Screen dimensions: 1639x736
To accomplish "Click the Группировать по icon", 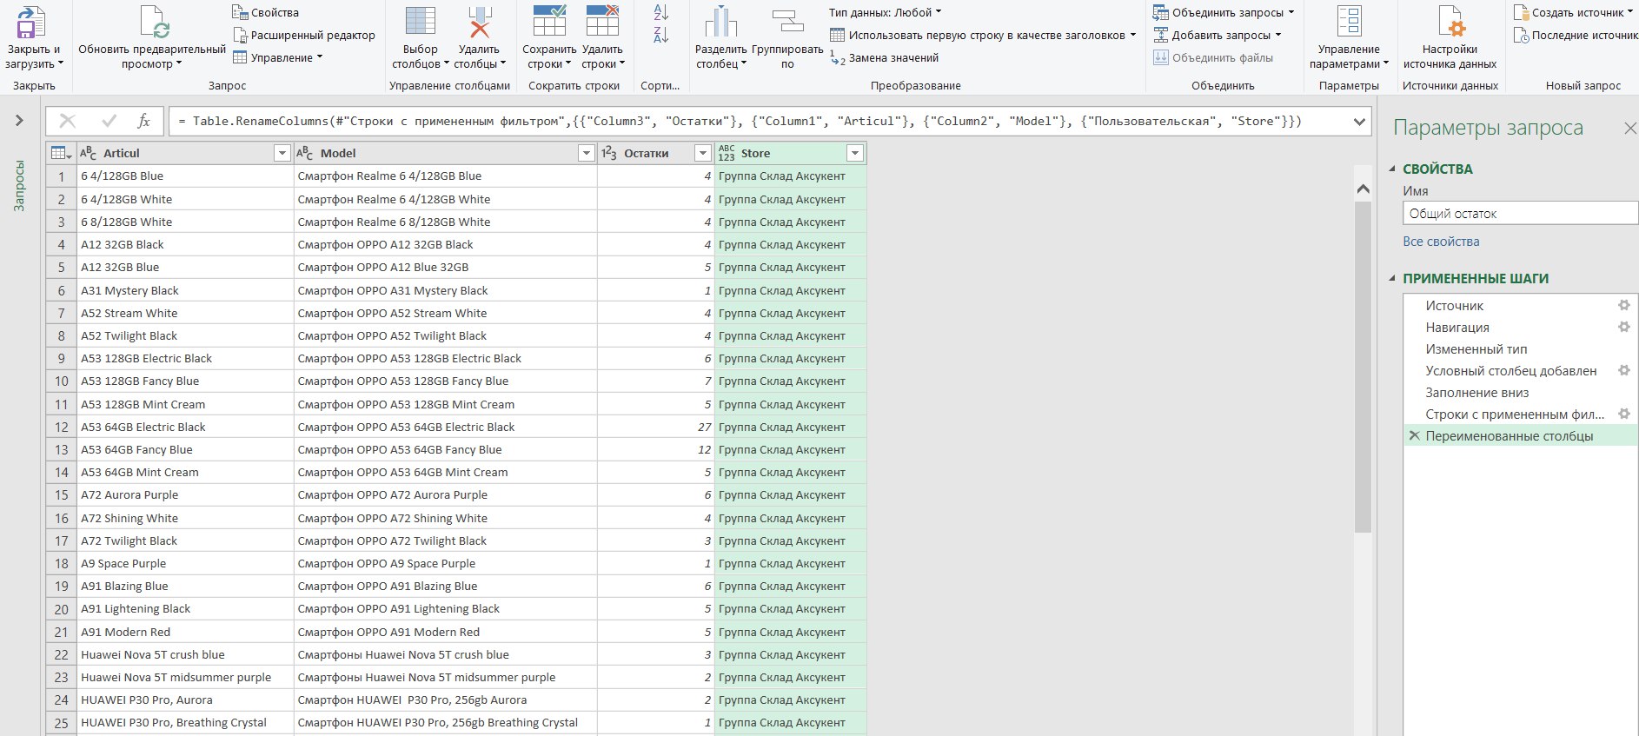I will click(x=787, y=23).
